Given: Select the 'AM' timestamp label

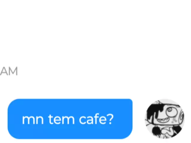Looking at the screenshot, I should 9,71.
